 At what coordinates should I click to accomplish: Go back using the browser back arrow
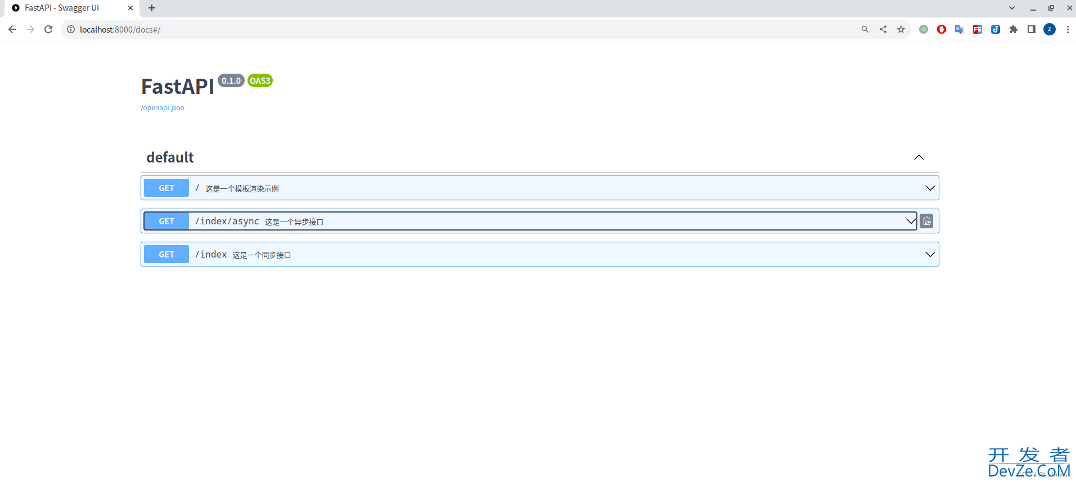pos(12,29)
